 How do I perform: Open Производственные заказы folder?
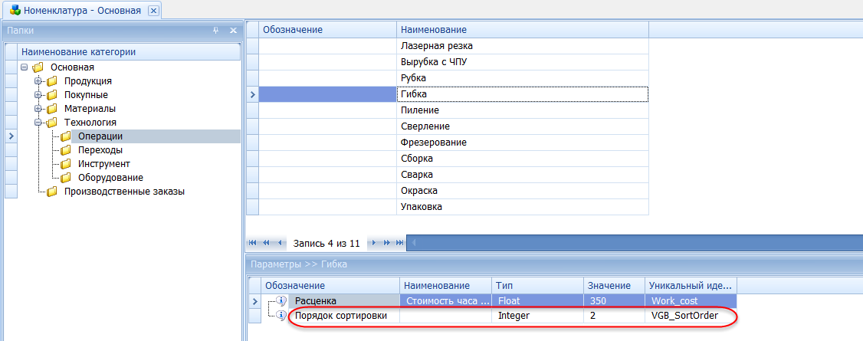[x=123, y=192]
